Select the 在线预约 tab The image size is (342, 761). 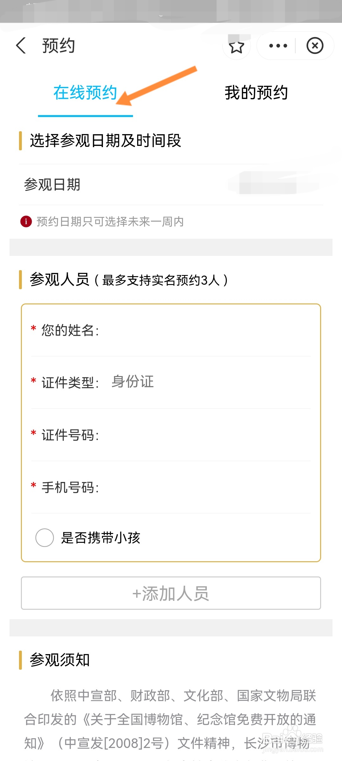pyautogui.click(x=85, y=93)
